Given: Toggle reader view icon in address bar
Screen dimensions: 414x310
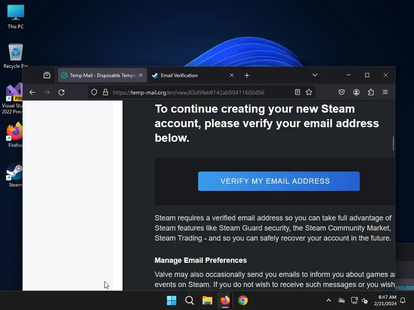Looking at the screenshot, I should point(297,92).
